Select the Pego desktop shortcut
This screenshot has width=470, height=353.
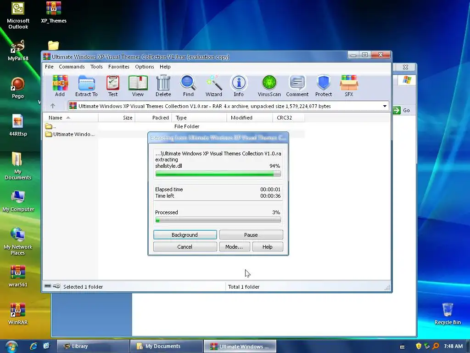(18, 88)
